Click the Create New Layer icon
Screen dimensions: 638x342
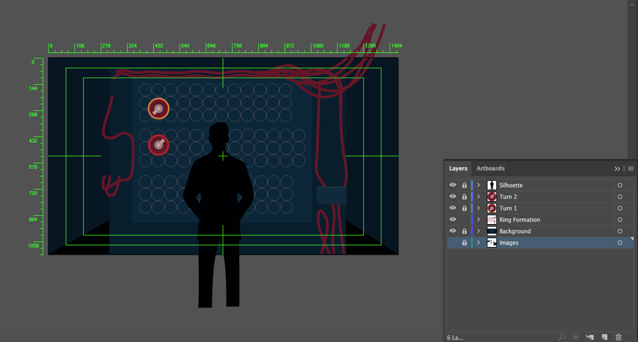[604, 337]
